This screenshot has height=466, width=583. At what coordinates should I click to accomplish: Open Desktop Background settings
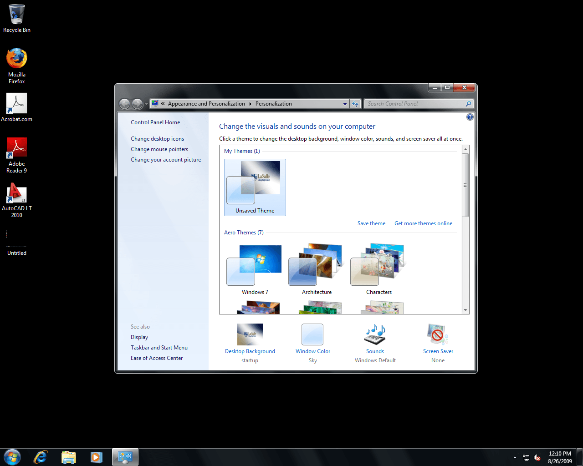250,334
